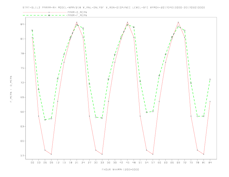Click x-axis forecast hour label 00
This screenshot has width=229, height=177.
click(32, 163)
